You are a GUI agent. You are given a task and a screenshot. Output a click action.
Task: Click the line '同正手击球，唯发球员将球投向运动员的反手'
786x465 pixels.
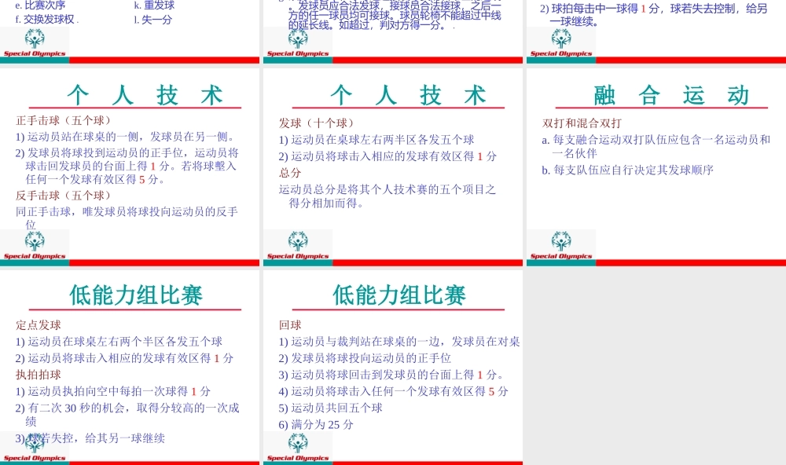click(127, 211)
